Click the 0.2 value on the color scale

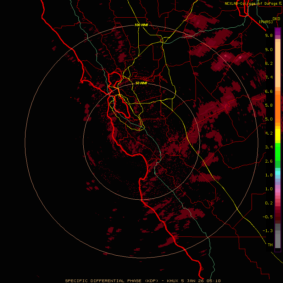269,203
